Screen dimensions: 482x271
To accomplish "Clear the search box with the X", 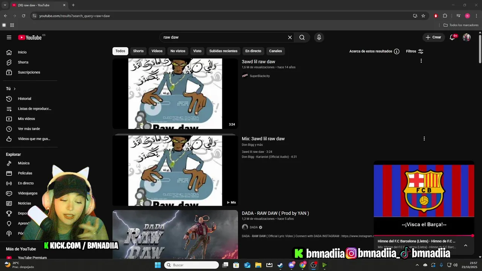I will pos(290,37).
